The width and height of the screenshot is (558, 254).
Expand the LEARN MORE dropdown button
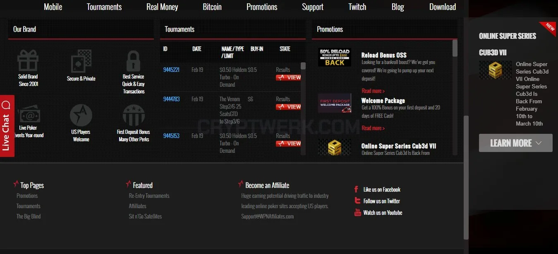pyautogui.click(x=515, y=143)
